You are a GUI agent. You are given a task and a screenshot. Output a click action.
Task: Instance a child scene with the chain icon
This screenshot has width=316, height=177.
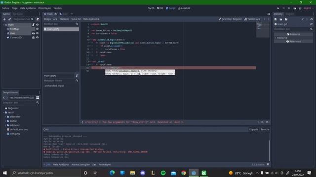point(9,19)
